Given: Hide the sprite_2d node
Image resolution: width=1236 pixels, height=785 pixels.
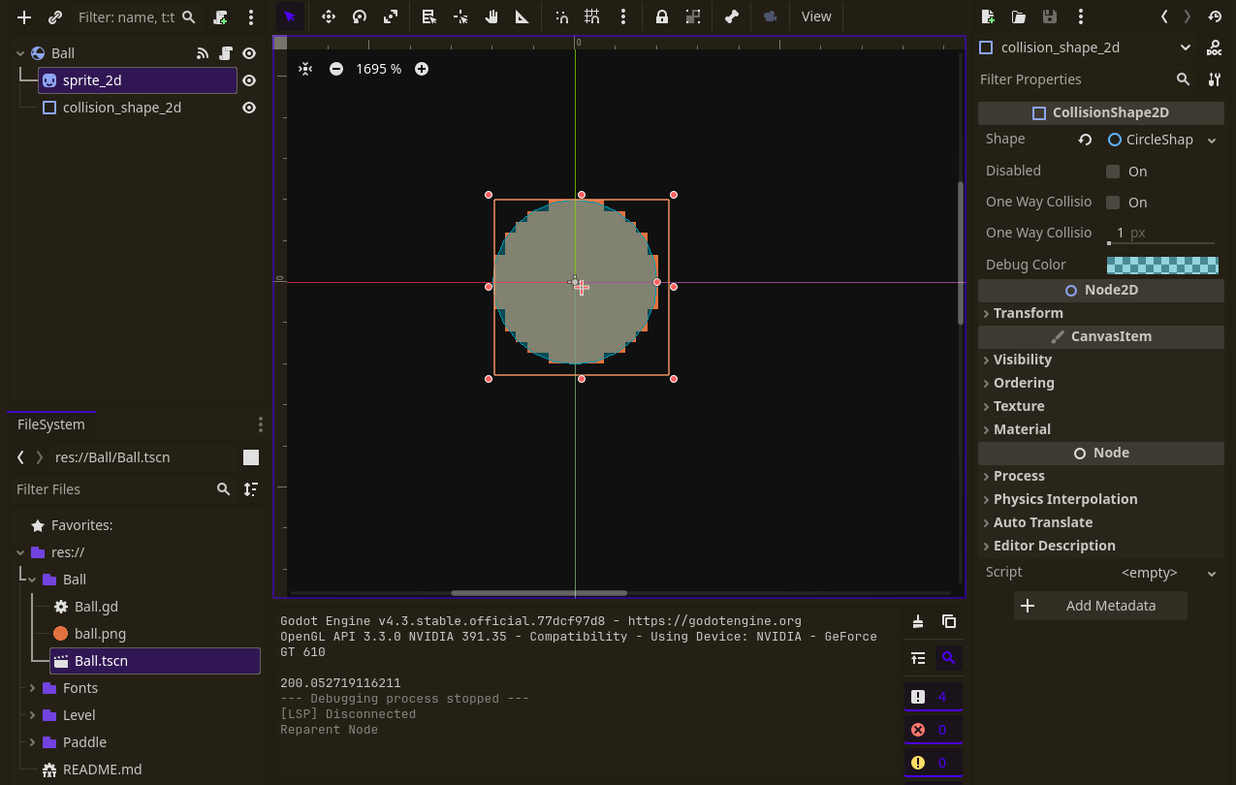Looking at the screenshot, I should pos(249,80).
